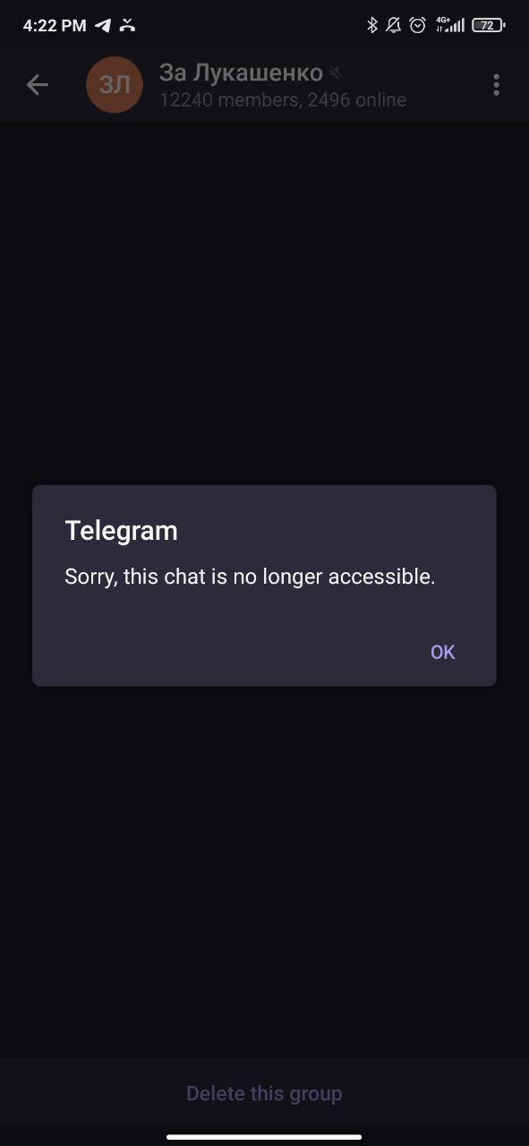Image resolution: width=529 pixels, height=1146 pixels.
Task: Tap the home gesture bar at bottom
Action: [x=264, y=1137]
